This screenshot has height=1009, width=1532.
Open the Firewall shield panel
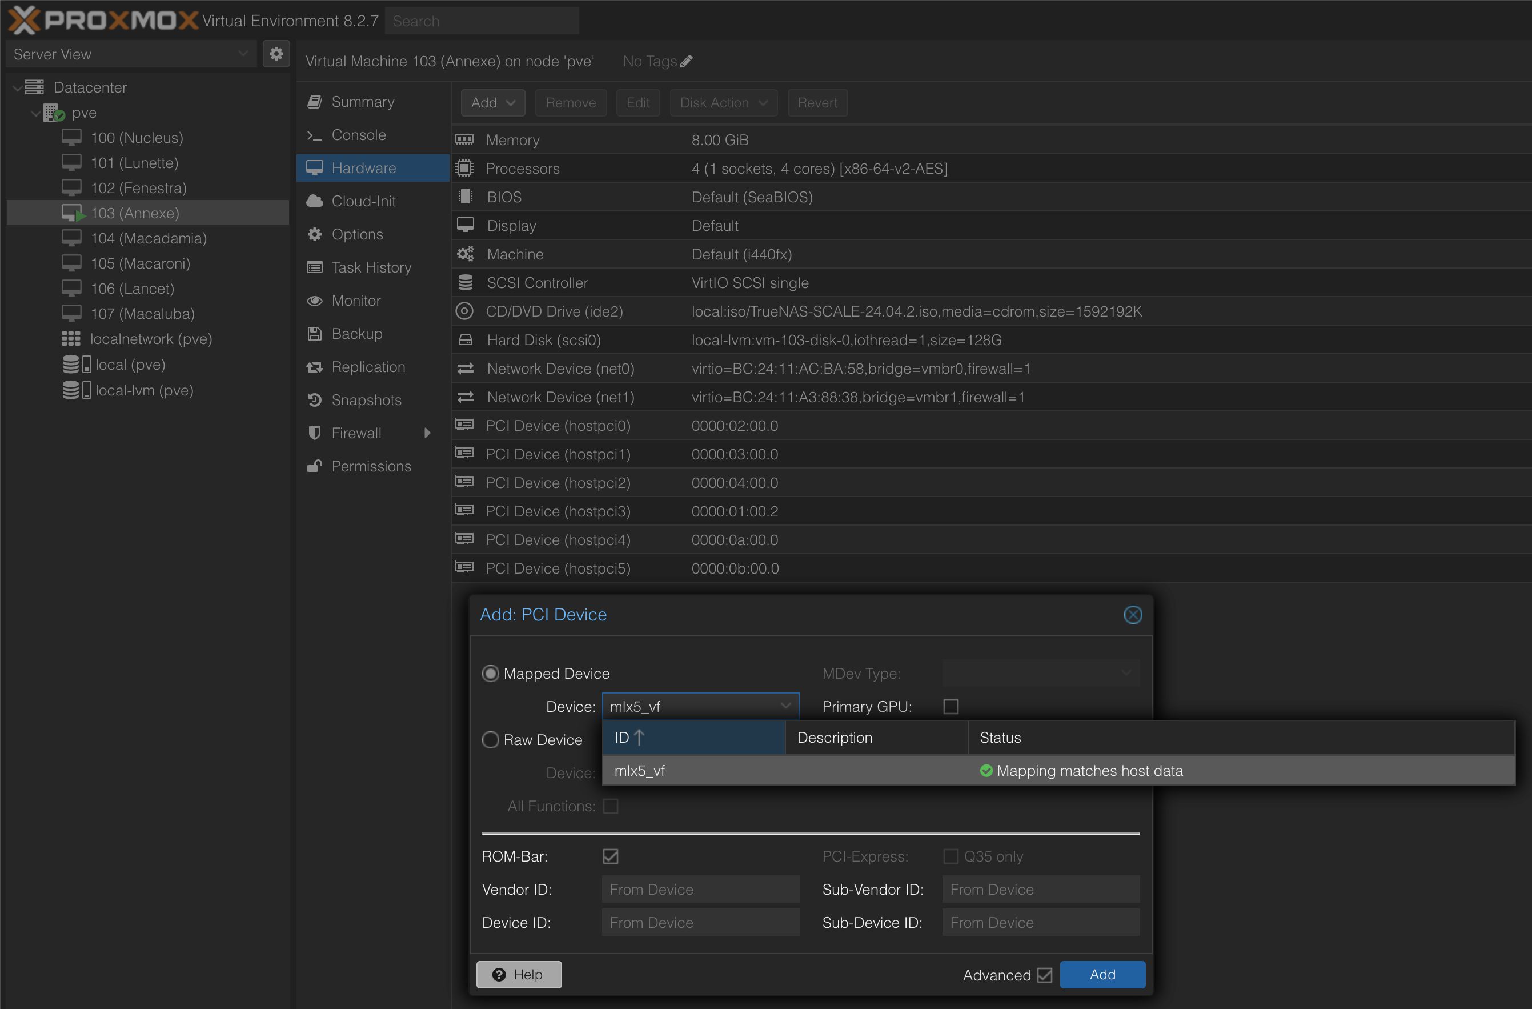(355, 433)
